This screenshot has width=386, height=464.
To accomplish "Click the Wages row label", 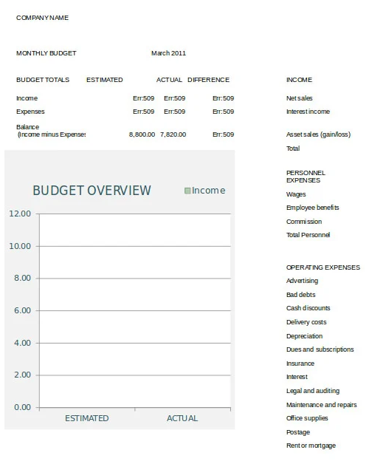I will [x=296, y=194].
